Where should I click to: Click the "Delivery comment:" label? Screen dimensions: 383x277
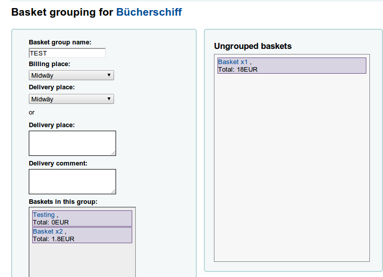(x=58, y=163)
